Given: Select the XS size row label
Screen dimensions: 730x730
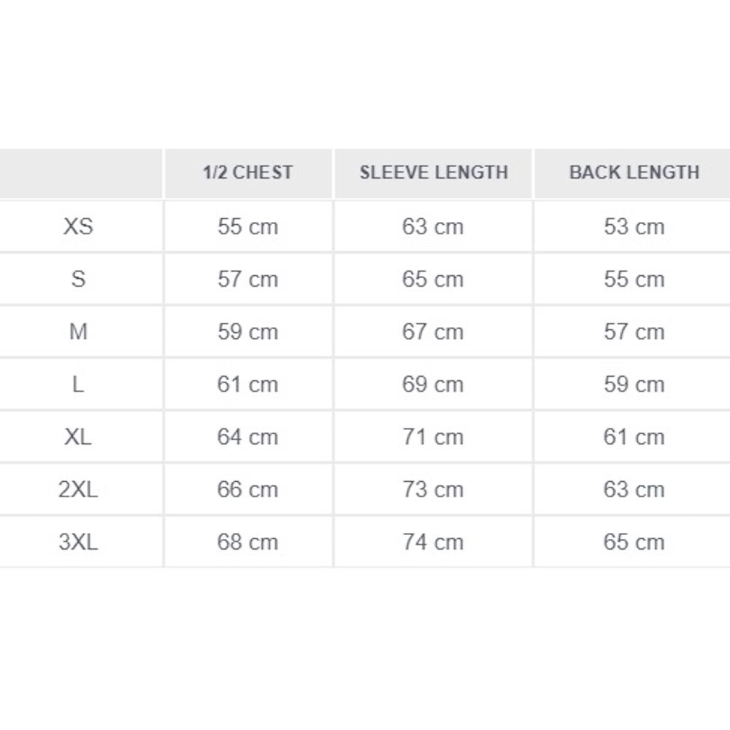Looking at the screenshot, I should [78, 226].
